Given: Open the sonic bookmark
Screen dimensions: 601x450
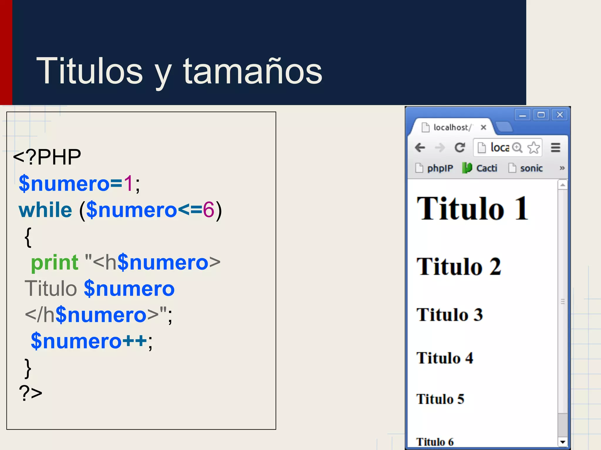Looking at the screenshot, I should coord(525,168).
